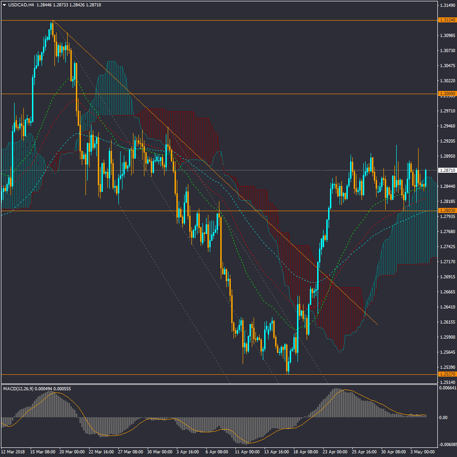Click the 30 Mar 00:00 time label
Image resolution: width=457 pixels, height=457 pixels.
(x=159, y=452)
